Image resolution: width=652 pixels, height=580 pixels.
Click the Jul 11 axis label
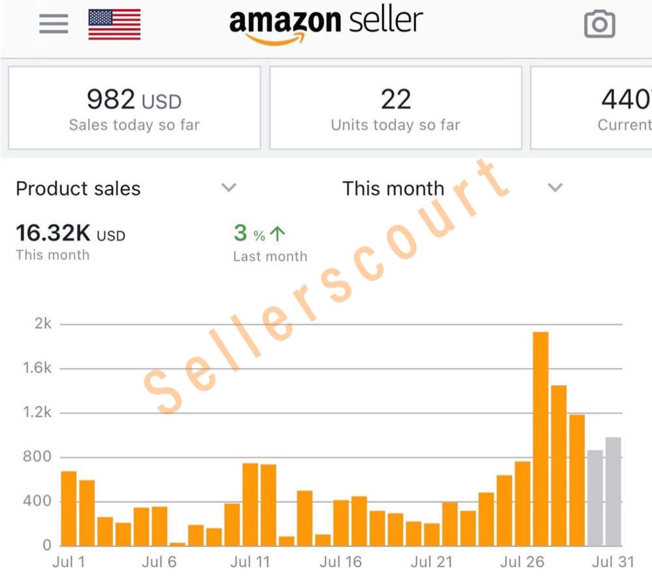(x=250, y=562)
